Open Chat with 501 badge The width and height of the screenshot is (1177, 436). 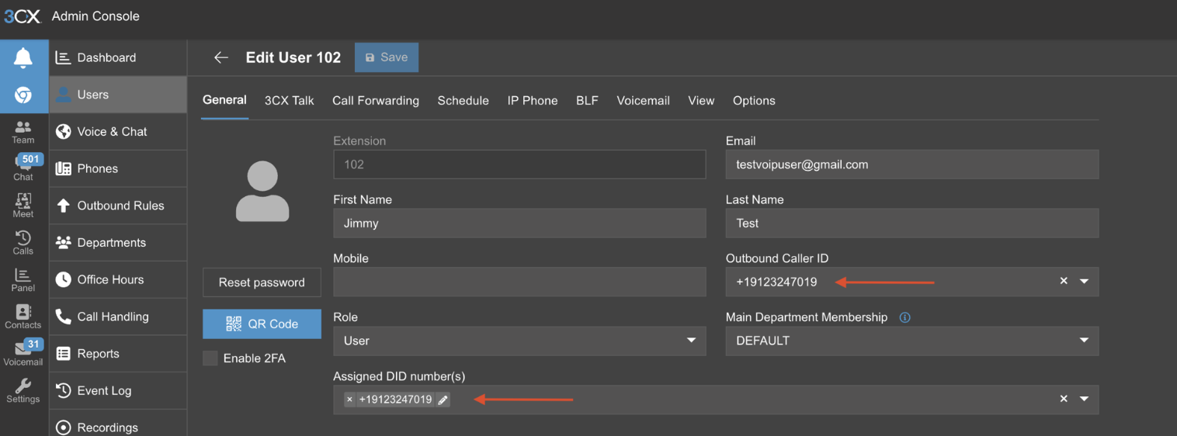click(23, 168)
